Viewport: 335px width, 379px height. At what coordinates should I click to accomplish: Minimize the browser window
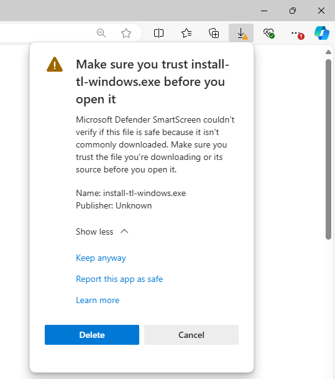click(x=264, y=11)
